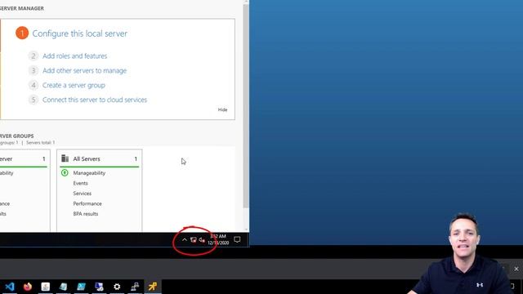Click the network status tray icon

[194, 239]
